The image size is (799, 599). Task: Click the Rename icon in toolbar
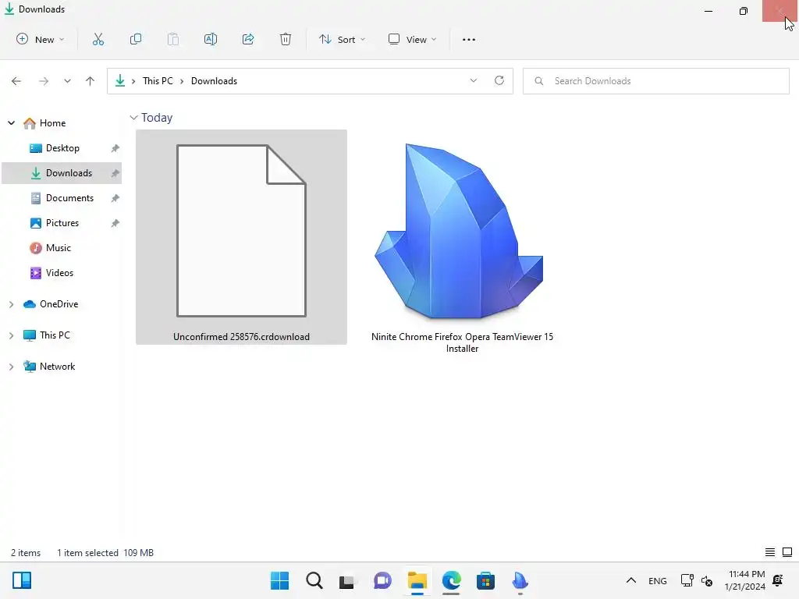(211, 39)
